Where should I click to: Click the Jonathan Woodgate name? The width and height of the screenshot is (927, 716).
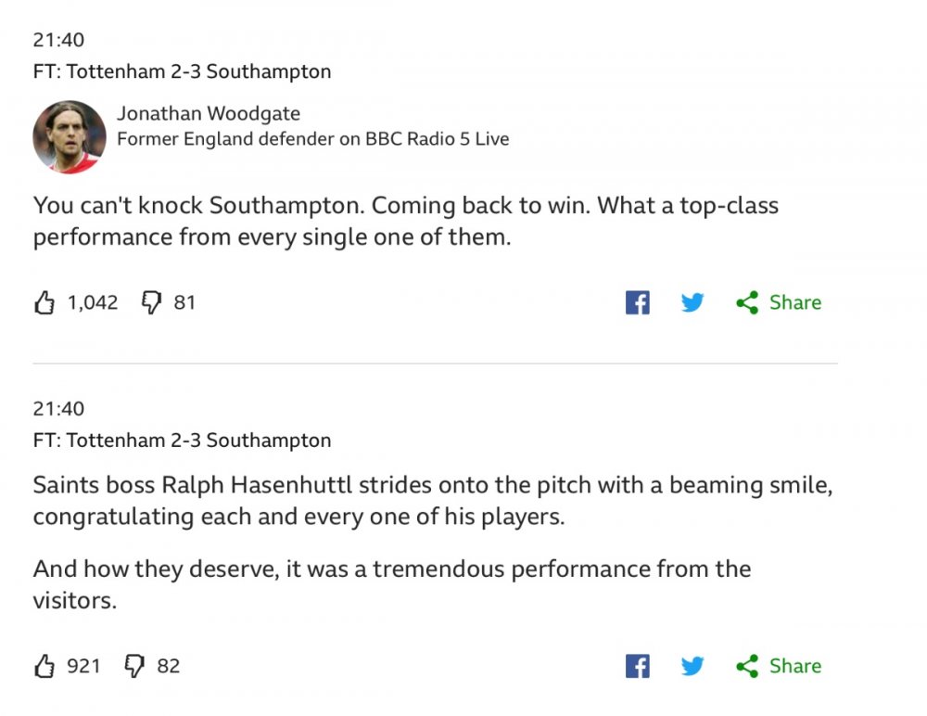[209, 114]
